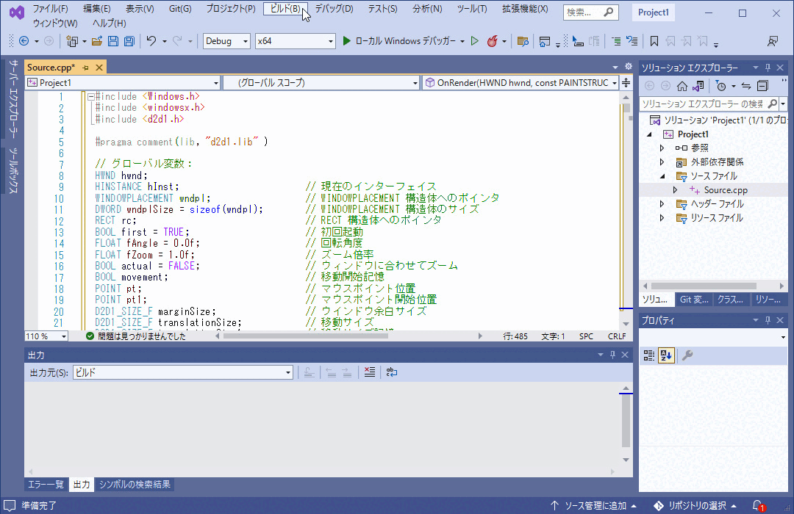The width and height of the screenshot is (794, 514).
Task: Click the notification bell in the status bar
Action: pyautogui.click(x=759, y=505)
